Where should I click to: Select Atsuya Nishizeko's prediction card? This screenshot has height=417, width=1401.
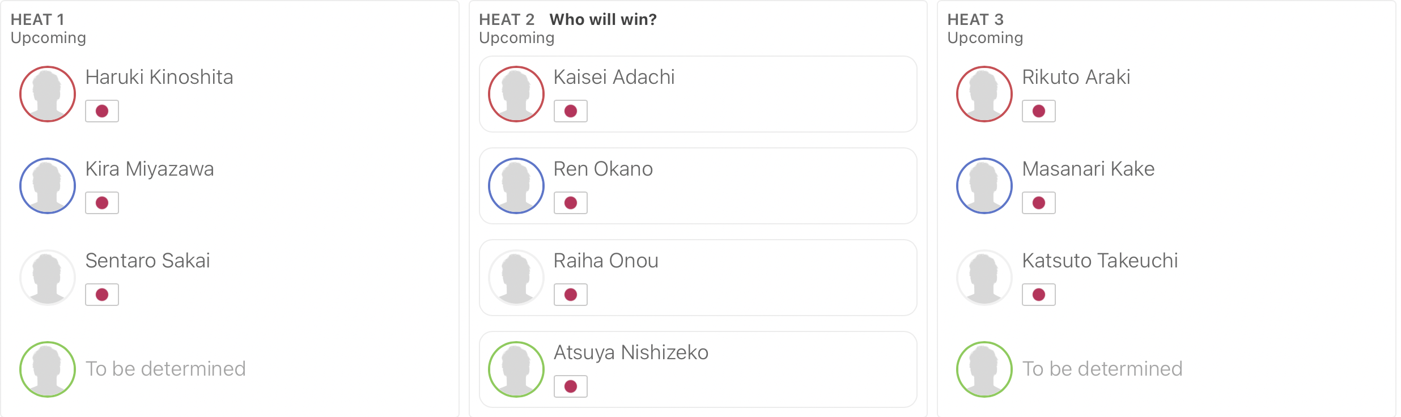tap(698, 369)
